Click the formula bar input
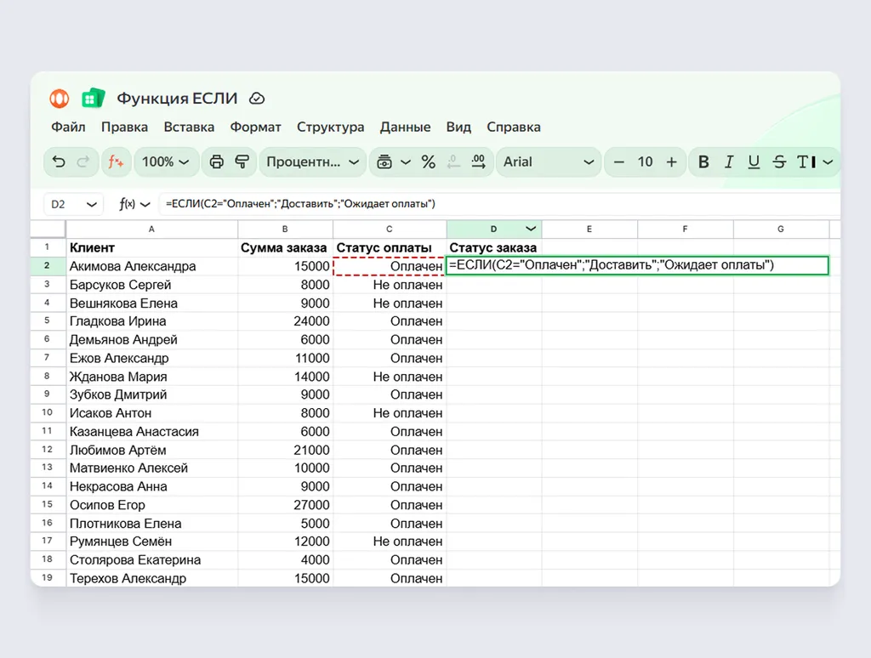 tap(500, 204)
